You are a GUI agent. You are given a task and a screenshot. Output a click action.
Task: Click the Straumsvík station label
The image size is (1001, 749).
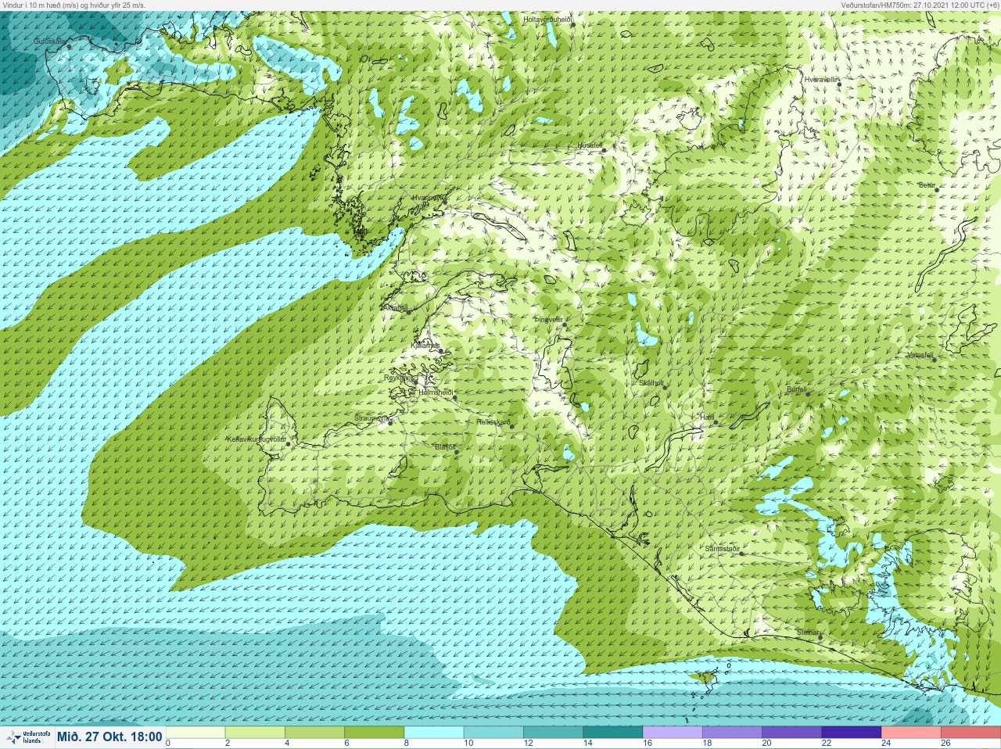372,418
